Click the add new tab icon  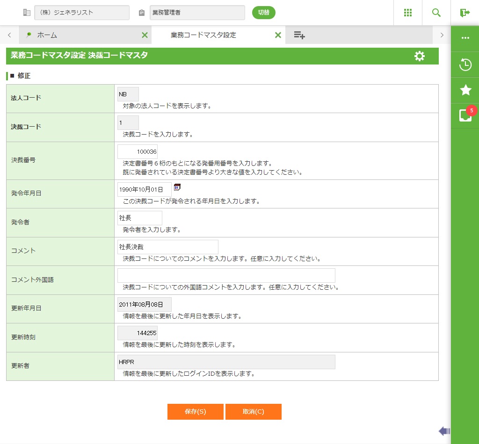click(x=299, y=35)
